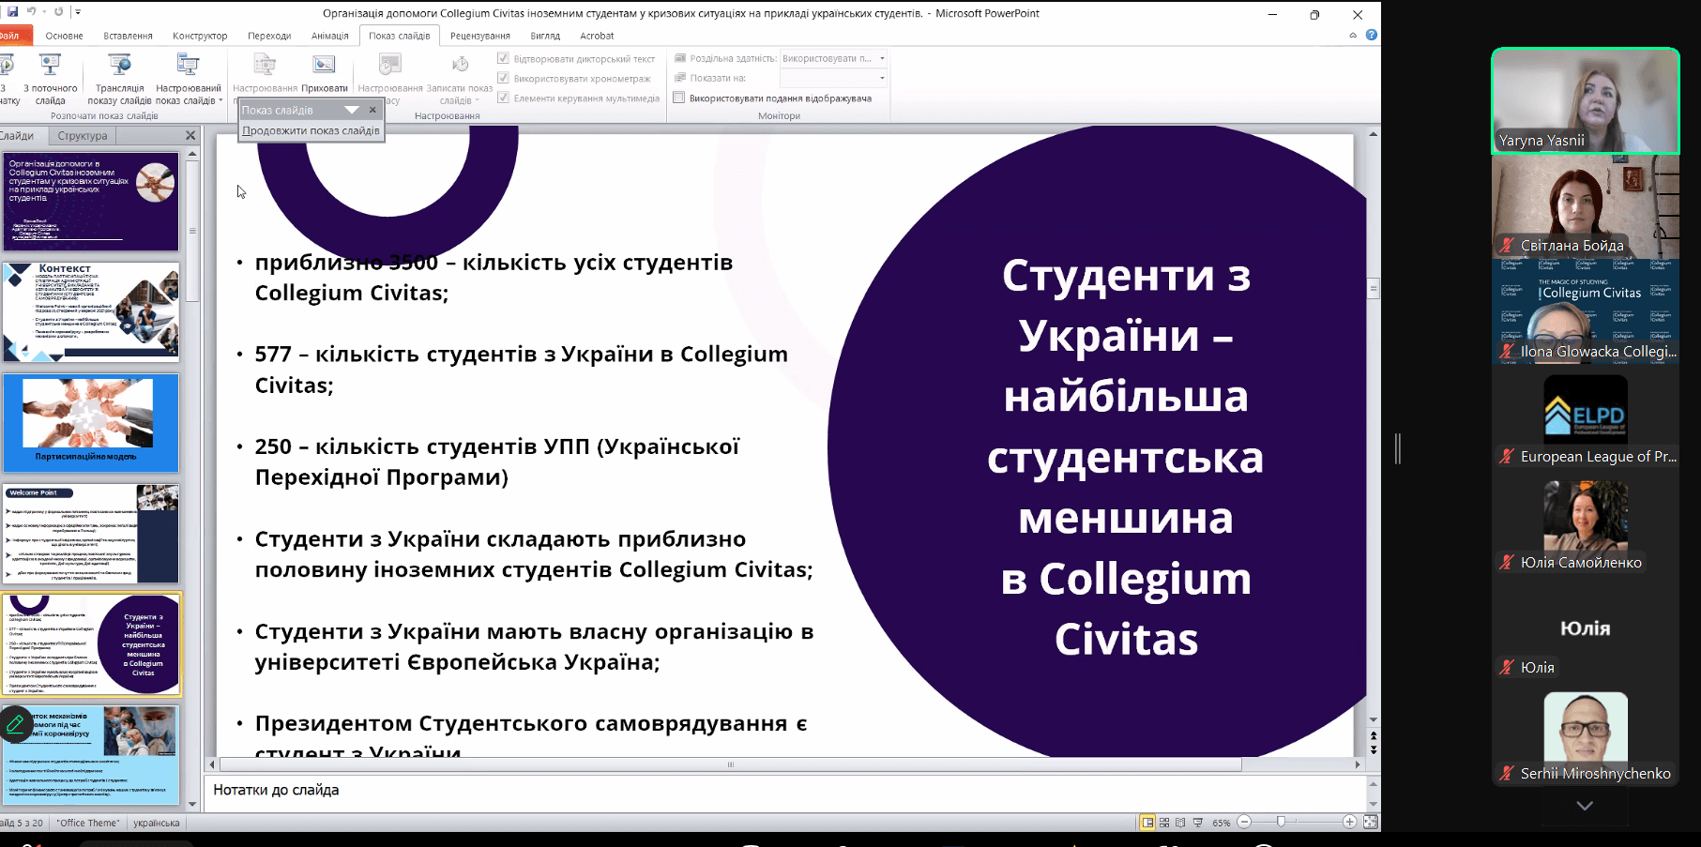Open PowerPoint help question mark icon
1701x847 pixels.
pyautogui.click(x=1371, y=36)
